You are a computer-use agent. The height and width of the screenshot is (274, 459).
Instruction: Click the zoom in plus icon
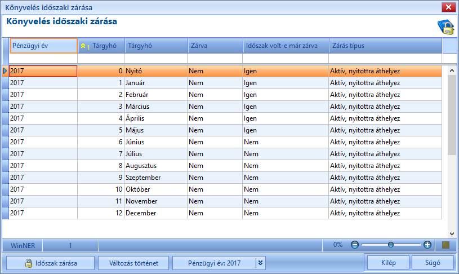[427, 245]
